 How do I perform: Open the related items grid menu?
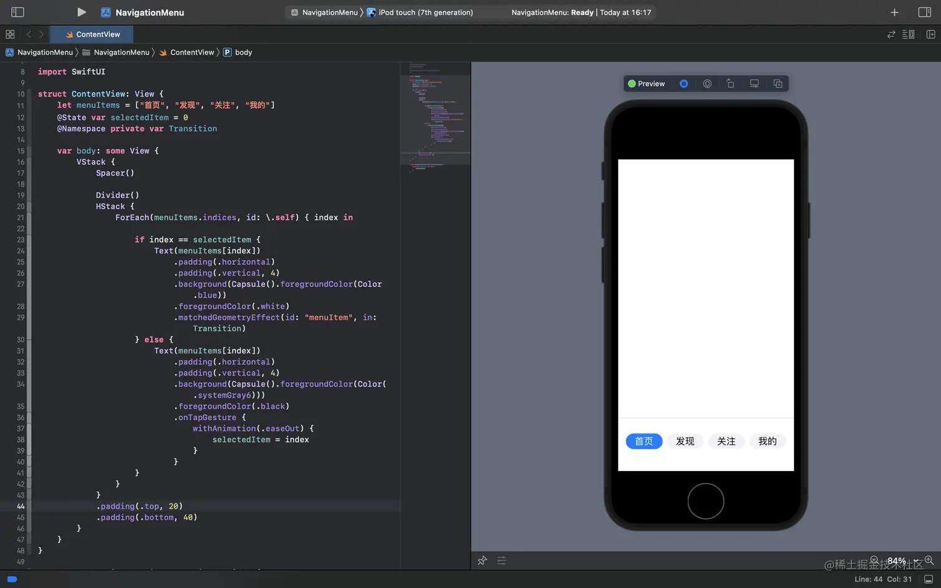(x=10, y=34)
